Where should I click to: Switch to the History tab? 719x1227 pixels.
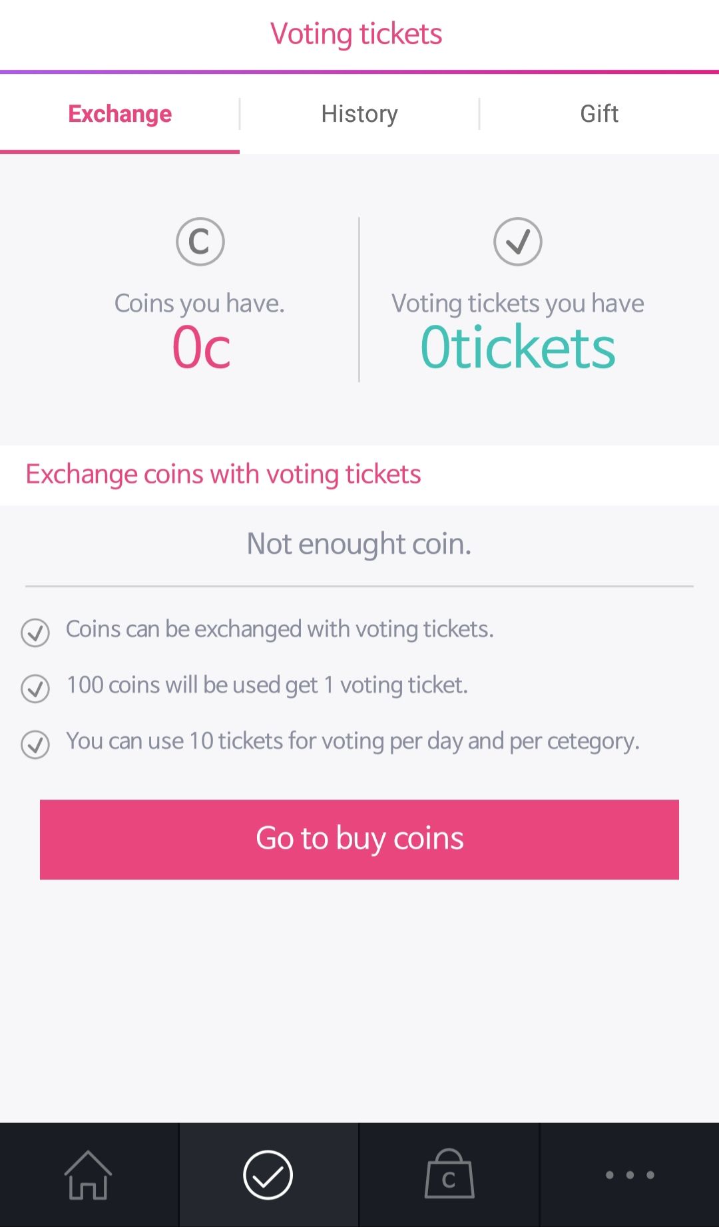tap(359, 114)
